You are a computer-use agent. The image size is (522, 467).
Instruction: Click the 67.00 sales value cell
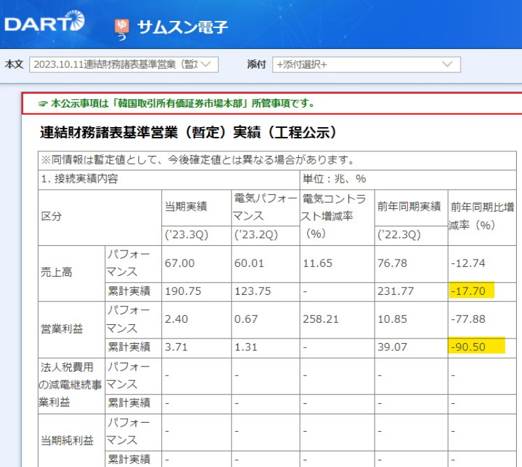[x=196, y=264]
